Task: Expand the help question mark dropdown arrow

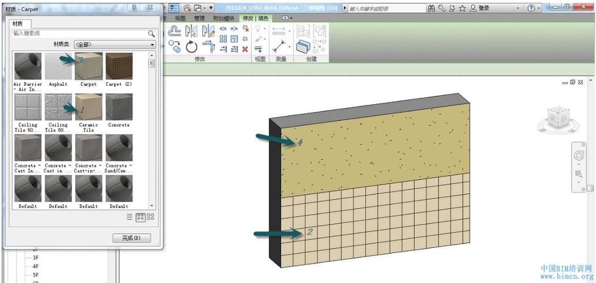Action: click(x=539, y=8)
